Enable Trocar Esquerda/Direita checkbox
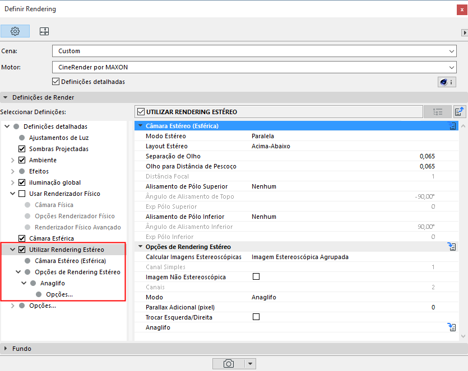 tap(256, 317)
